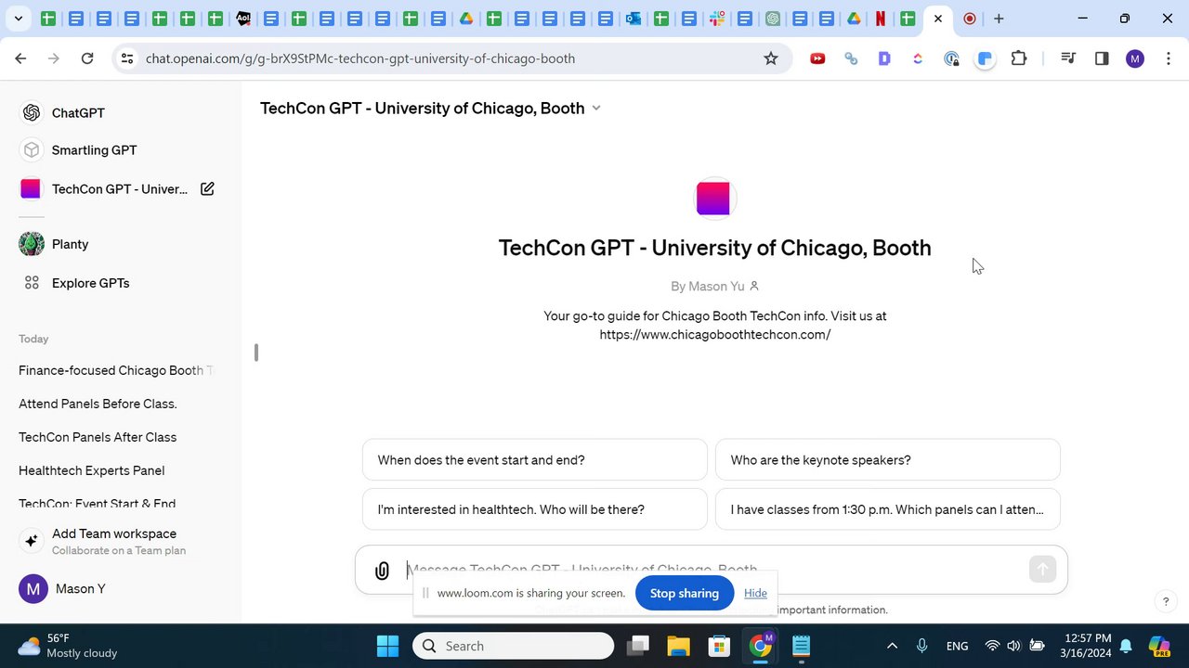Open the Chrome three-dot menu
This screenshot has width=1189, height=668.
1168,58
